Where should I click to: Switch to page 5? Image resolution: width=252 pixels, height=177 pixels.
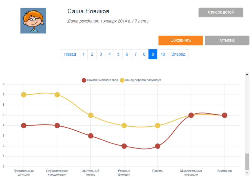tap(118, 54)
